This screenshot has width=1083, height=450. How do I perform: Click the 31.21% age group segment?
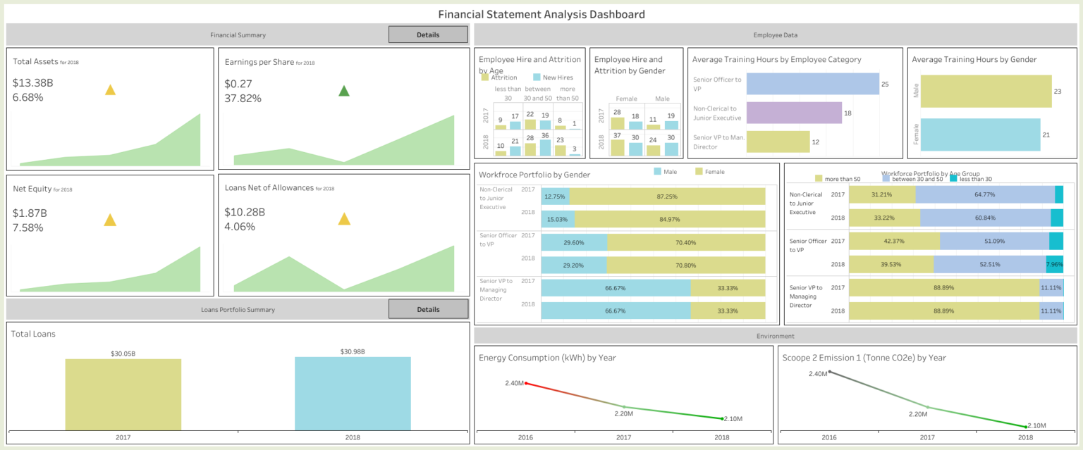pos(883,194)
